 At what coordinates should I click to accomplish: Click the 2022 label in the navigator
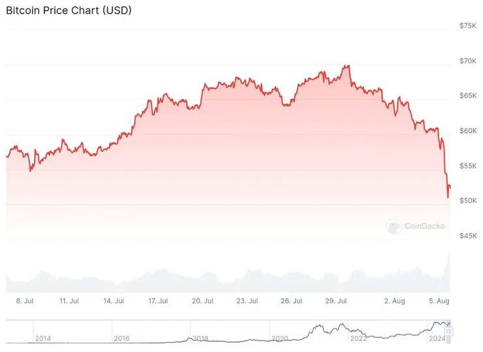358,339
